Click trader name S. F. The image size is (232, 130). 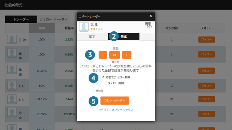[x=21, y=100]
